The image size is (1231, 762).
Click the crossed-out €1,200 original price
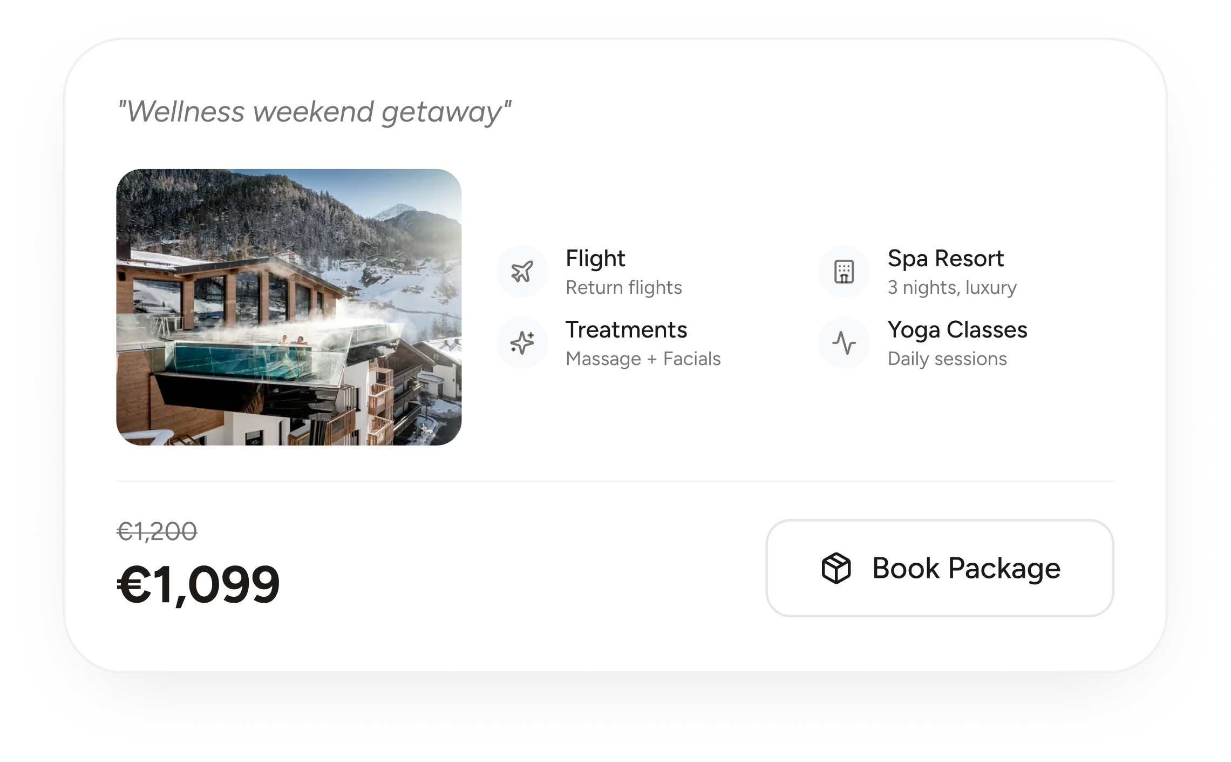click(157, 532)
